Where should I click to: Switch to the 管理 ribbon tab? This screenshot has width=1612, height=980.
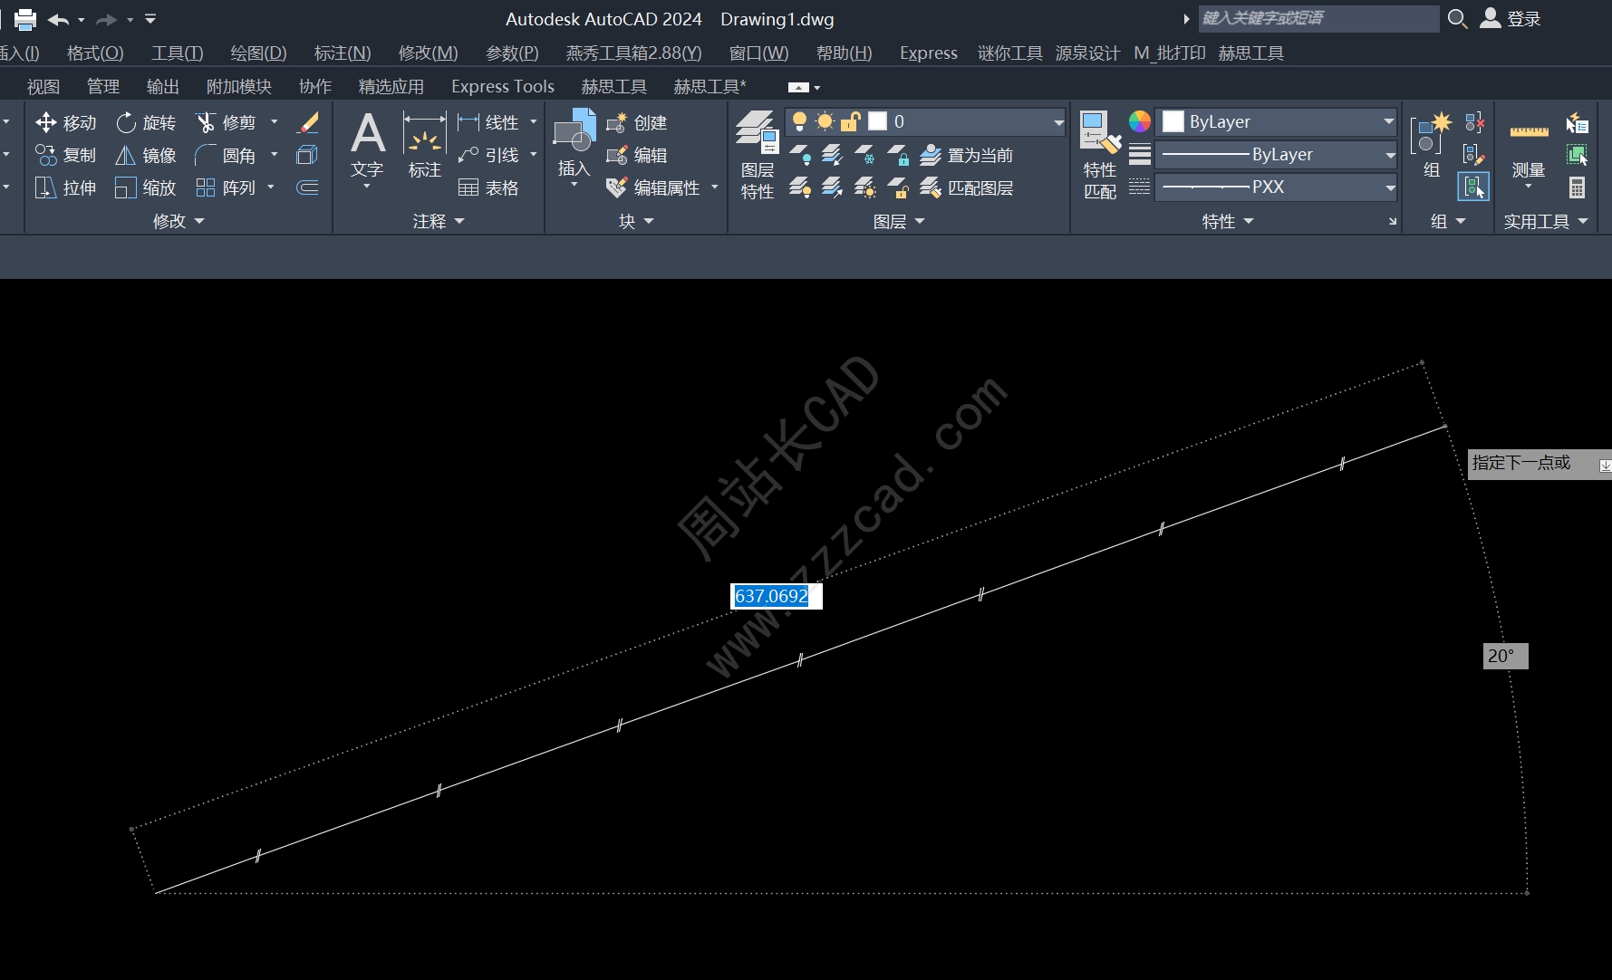click(x=103, y=86)
